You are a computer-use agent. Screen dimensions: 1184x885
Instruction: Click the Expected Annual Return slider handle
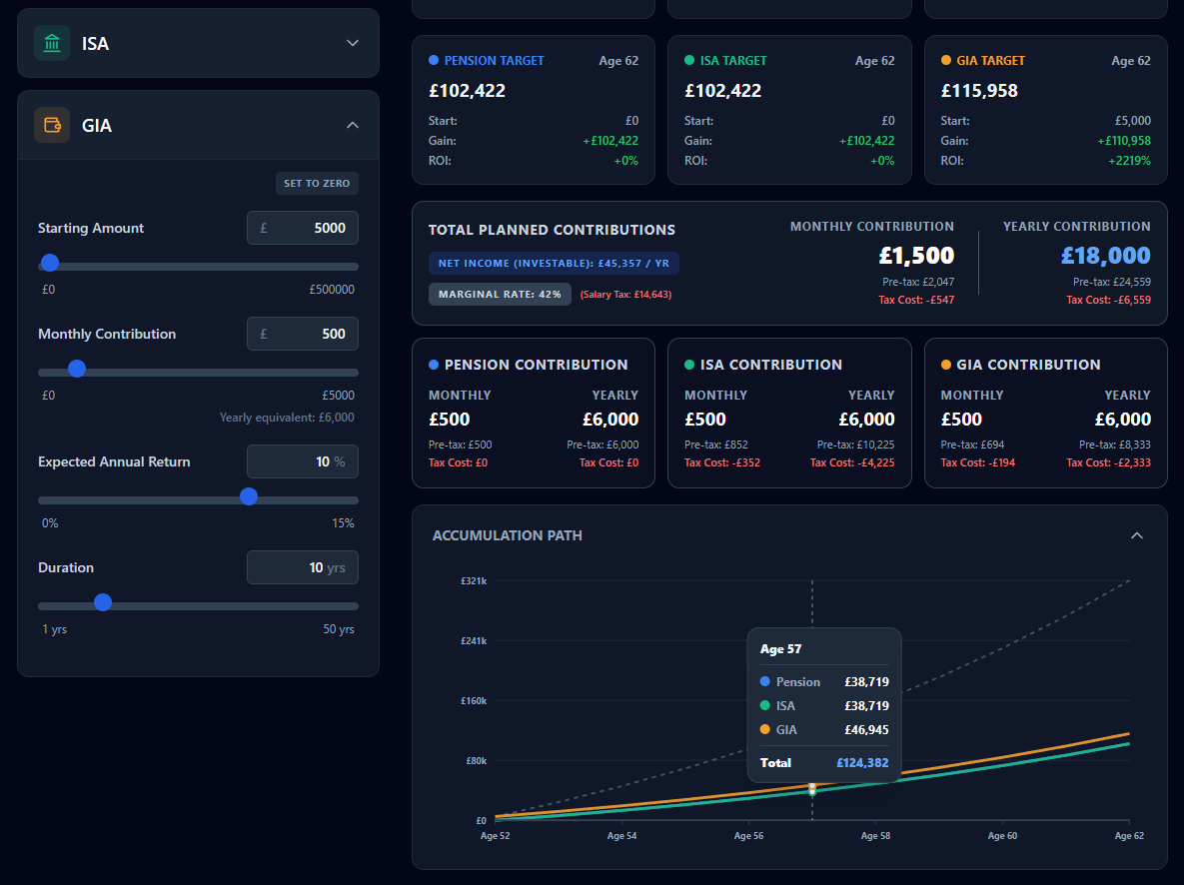click(249, 496)
